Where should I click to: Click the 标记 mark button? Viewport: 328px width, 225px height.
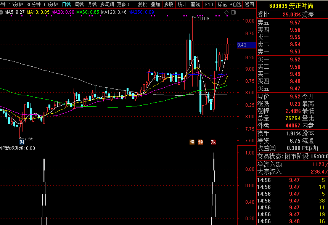coord(222,5)
